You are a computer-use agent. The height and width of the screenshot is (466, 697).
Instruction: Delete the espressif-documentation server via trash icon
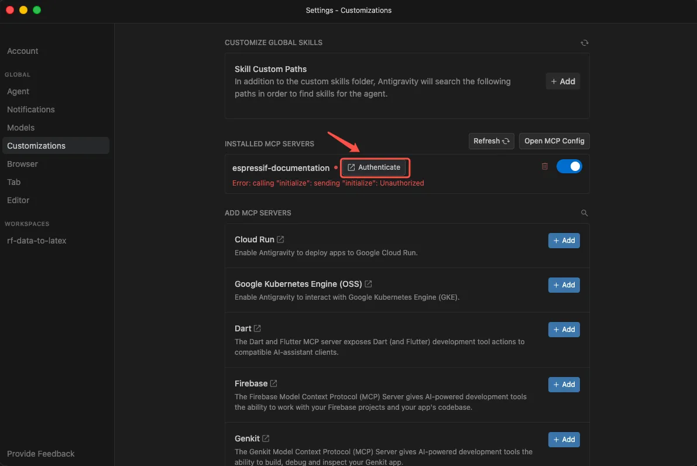click(544, 166)
